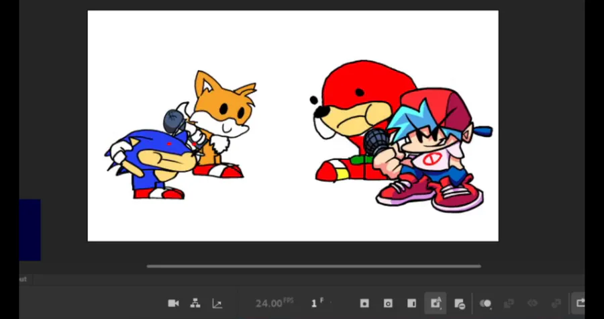Open the layer depth graph icon
The height and width of the screenshot is (319, 604).
[217, 304]
